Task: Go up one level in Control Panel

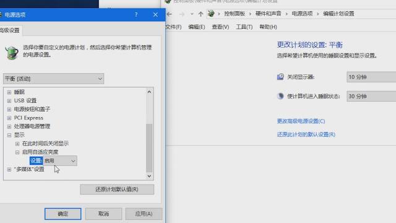Action: [x=200, y=14]
